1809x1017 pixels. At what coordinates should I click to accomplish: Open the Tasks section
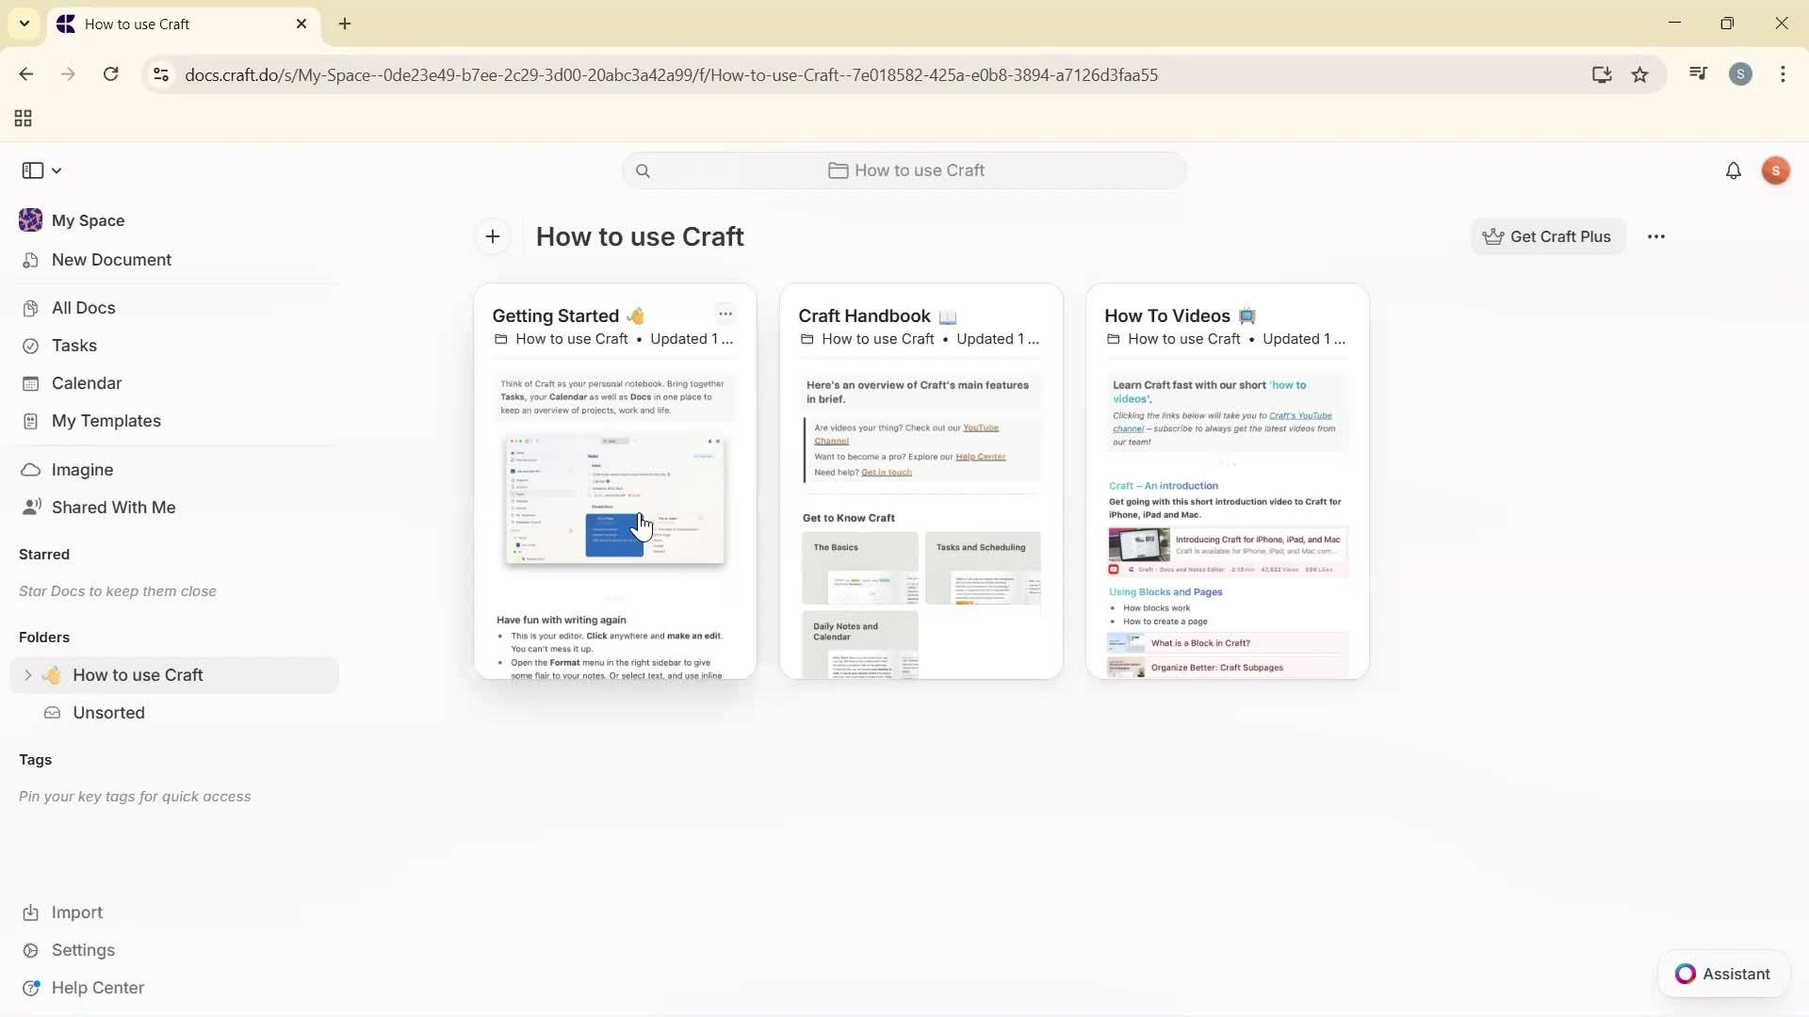73,345
